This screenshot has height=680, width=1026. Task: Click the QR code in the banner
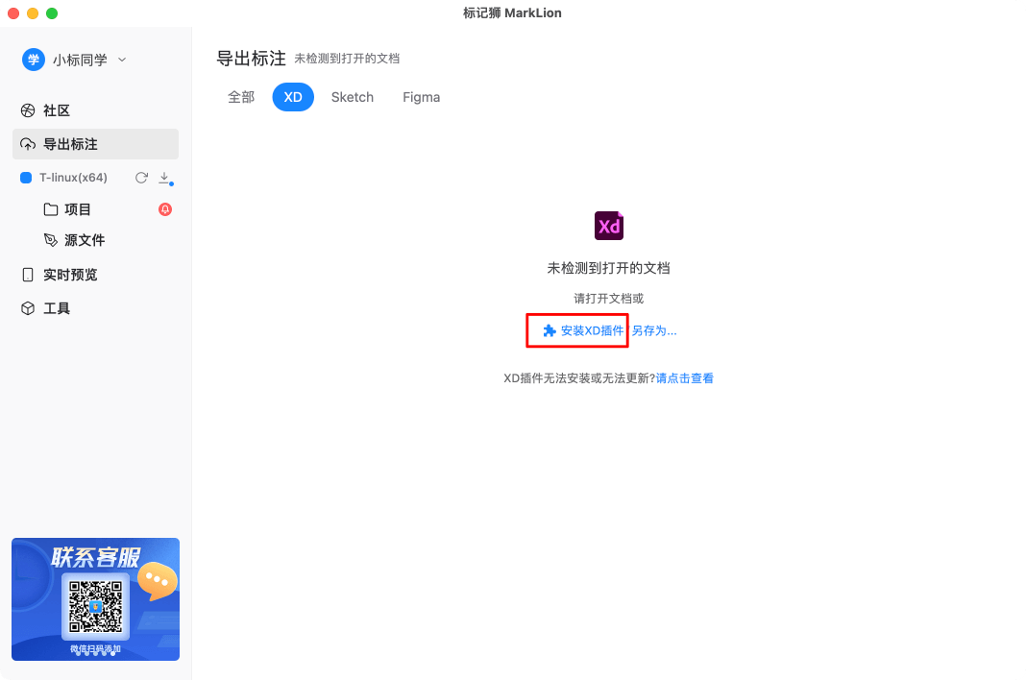95,606
